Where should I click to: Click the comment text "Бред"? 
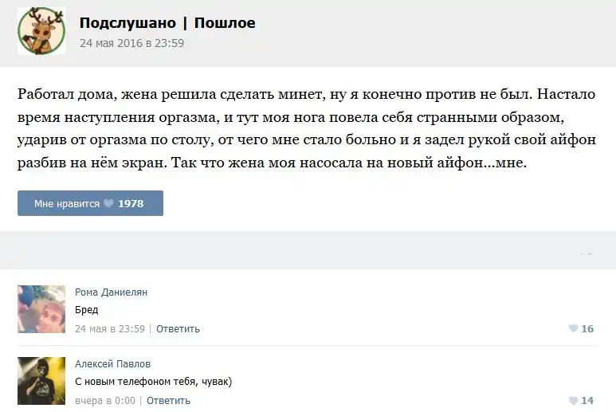tap(86, 310)
